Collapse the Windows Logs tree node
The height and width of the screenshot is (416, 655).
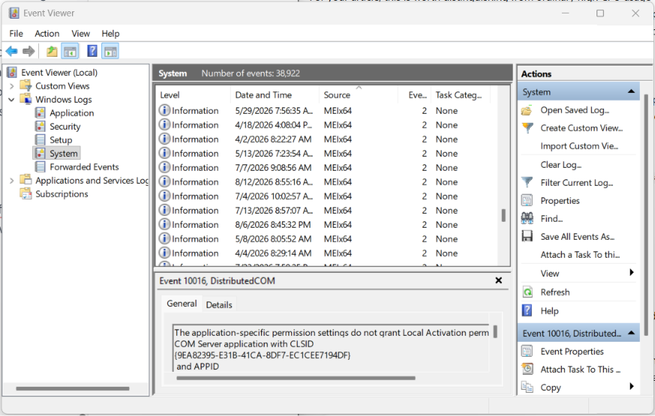point(11,99)
